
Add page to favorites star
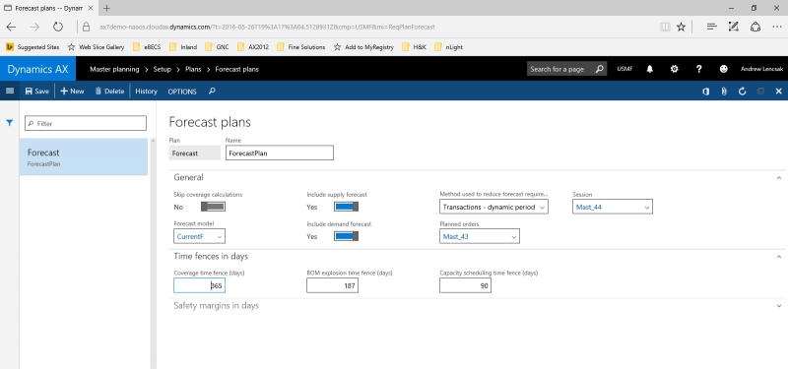tap(681, 28)
